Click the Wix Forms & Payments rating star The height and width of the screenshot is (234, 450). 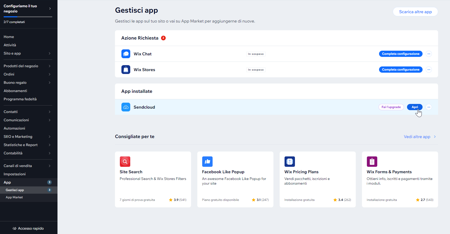[418, 200]
